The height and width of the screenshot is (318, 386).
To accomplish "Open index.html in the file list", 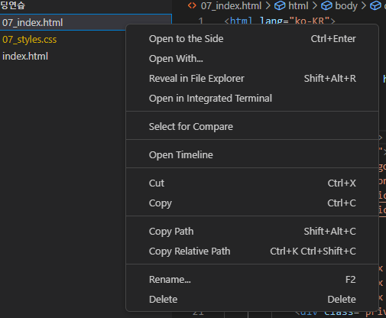I will (25, 57).
